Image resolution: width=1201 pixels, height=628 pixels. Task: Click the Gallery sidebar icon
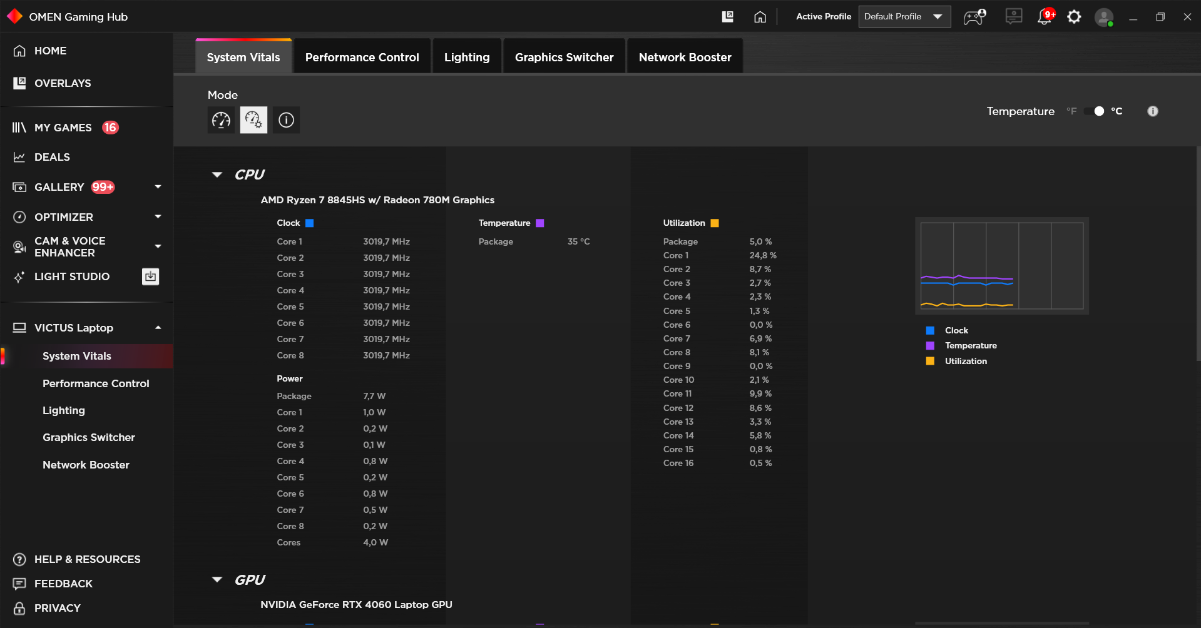click(19, 187)
